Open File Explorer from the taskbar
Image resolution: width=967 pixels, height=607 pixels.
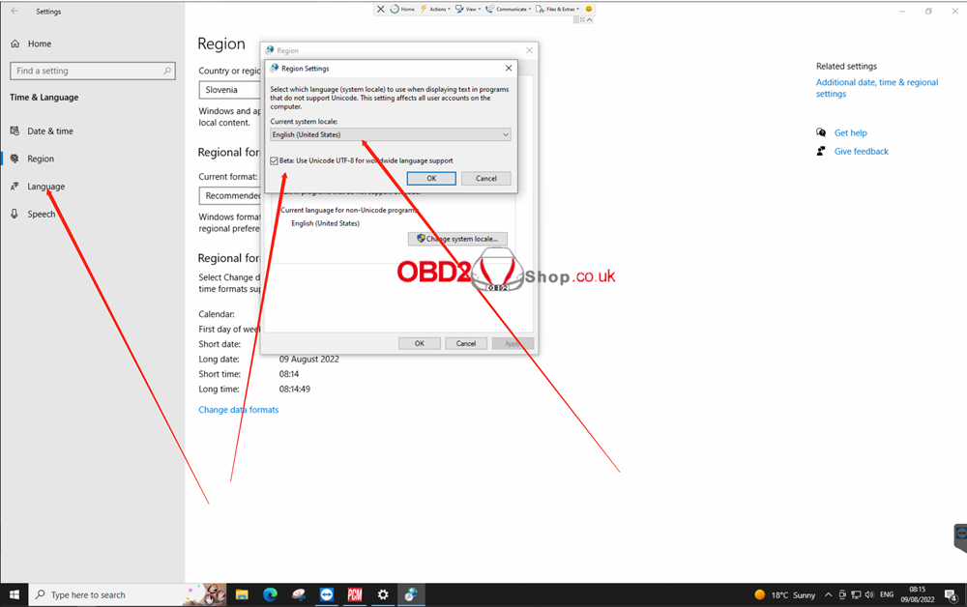[242, 594]
